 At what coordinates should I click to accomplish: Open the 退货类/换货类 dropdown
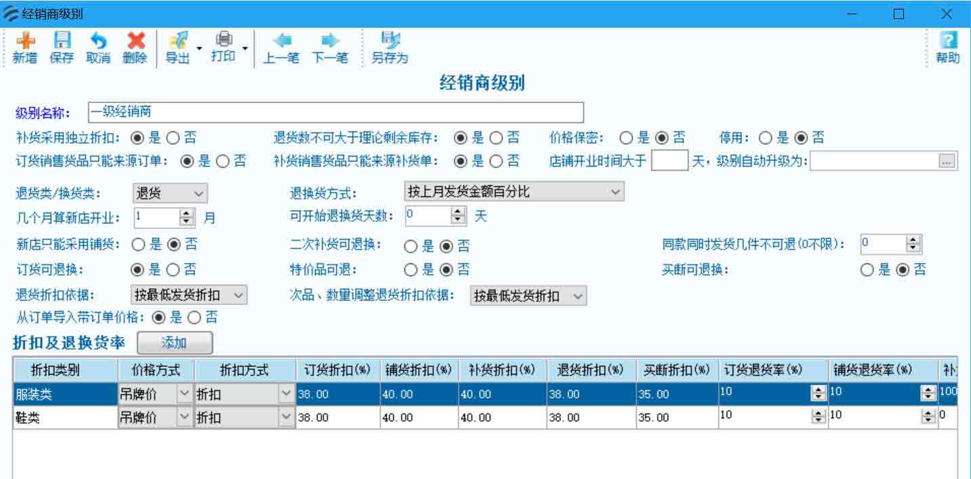point(169,193)
